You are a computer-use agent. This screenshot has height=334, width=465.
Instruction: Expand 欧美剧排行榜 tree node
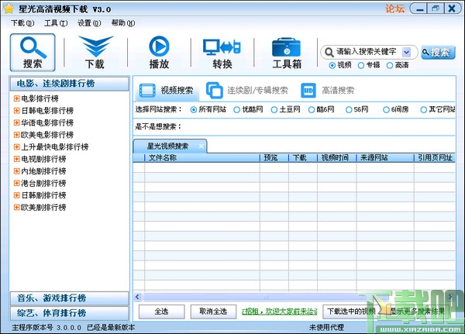(x=17, y=207)
